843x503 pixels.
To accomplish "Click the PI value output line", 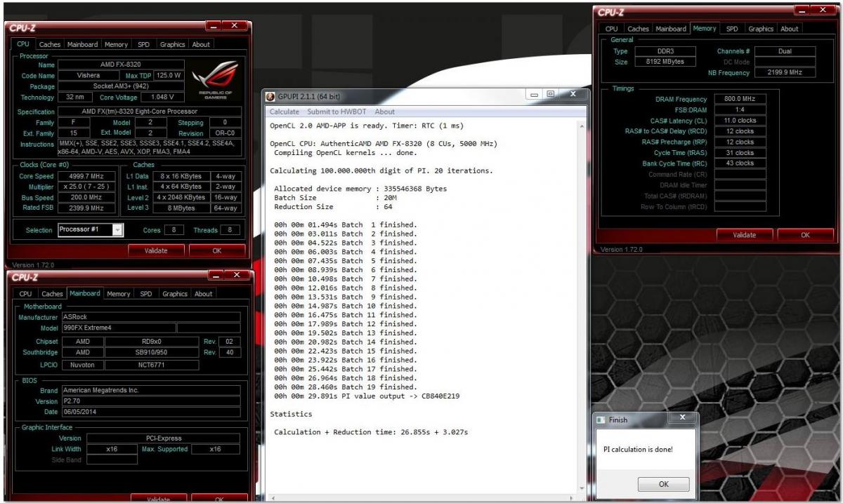I will click(367, 396).
